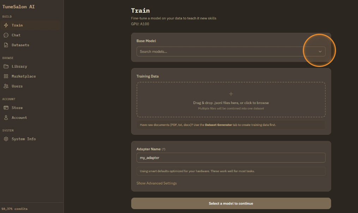Click the Adapter Name text field
This screenshot has width=358, height=213.
(x=231, y=158)
